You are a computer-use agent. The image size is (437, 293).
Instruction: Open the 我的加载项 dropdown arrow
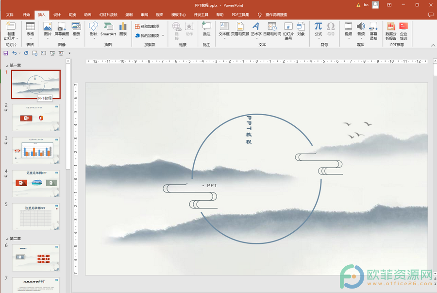coord(163,35)
